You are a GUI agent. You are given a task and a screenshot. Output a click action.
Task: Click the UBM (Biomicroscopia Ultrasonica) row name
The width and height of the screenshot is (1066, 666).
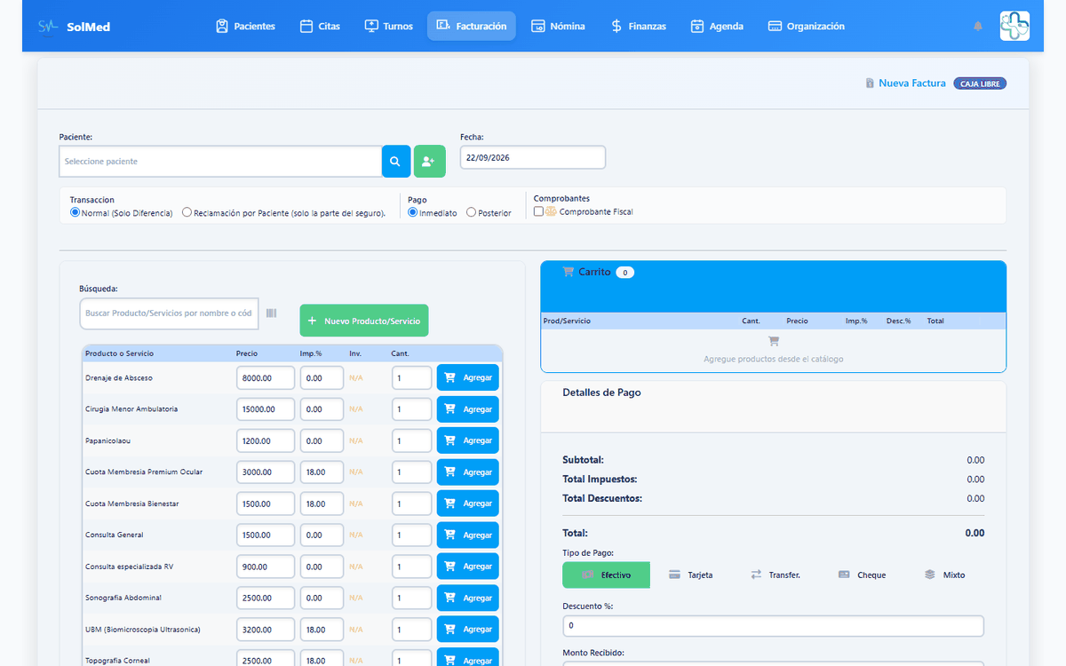143,630
